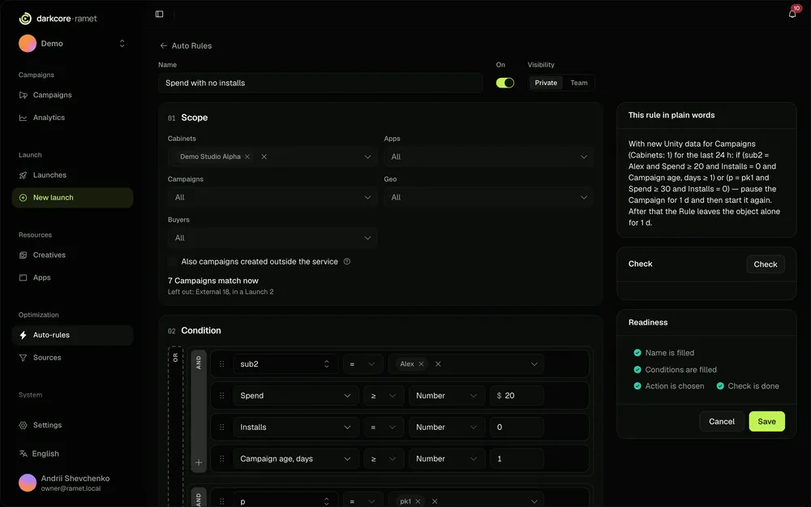Run the Check button
This screenshot has width=811, height=507.
click(x=766, y=264)
